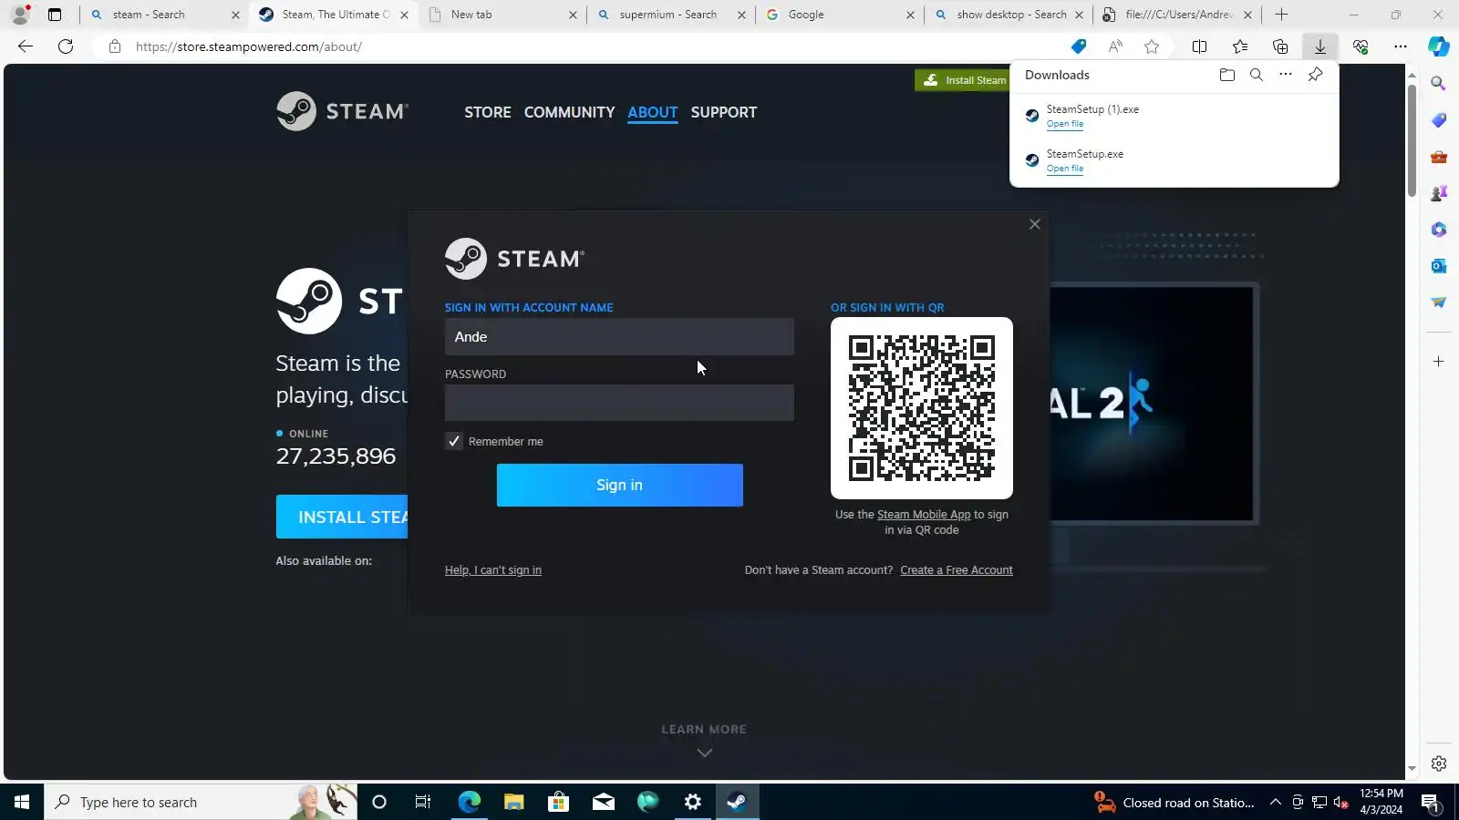Open Steam from the taskbar
Viewport: 1459px width, 820px height.
tap(737, 802)
